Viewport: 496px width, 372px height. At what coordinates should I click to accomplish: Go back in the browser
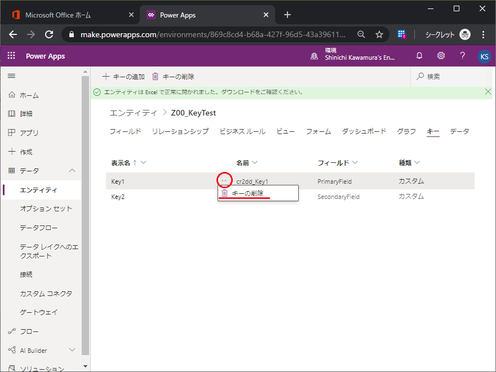coord(13,34)
